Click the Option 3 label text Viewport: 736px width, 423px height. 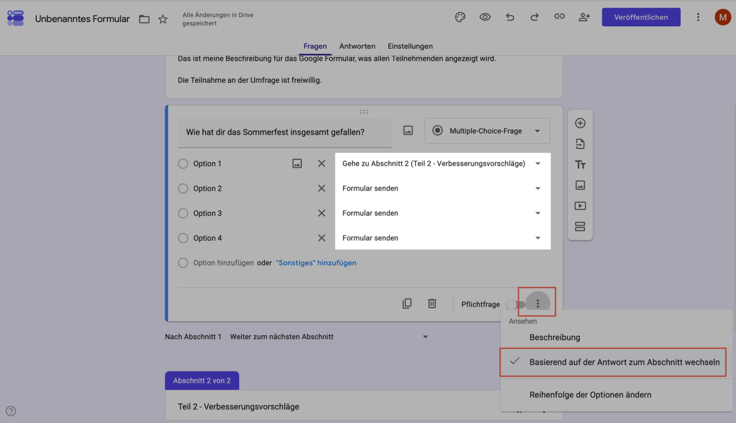(x=207, y=213)
